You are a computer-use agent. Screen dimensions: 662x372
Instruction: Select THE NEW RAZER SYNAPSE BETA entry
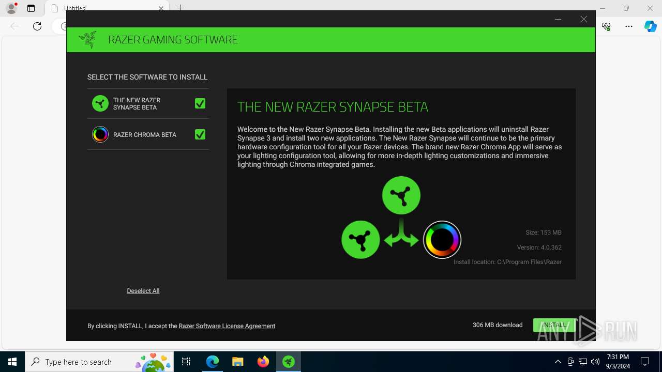coord(148,103)
